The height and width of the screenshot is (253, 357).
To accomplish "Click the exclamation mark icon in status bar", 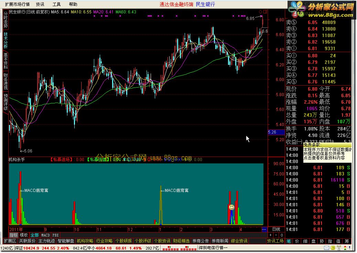I will pyautogui.click(x=349, y=248).
